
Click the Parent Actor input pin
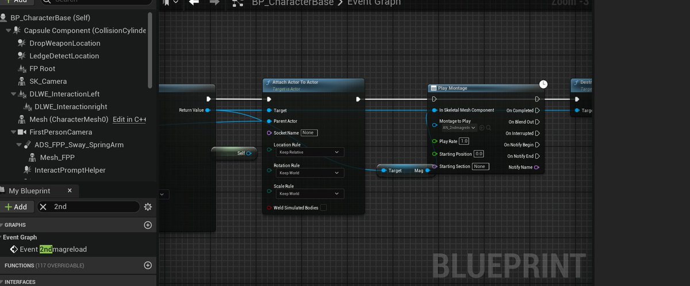[x=269, y=121]
